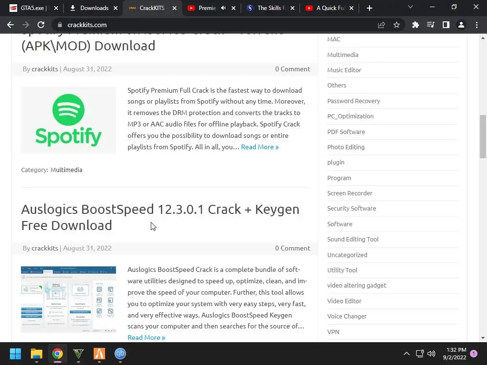Screen dimensions: 487x365
Task: Open the Auslogics BoostSpeed thumbnail
Action: 68,299
